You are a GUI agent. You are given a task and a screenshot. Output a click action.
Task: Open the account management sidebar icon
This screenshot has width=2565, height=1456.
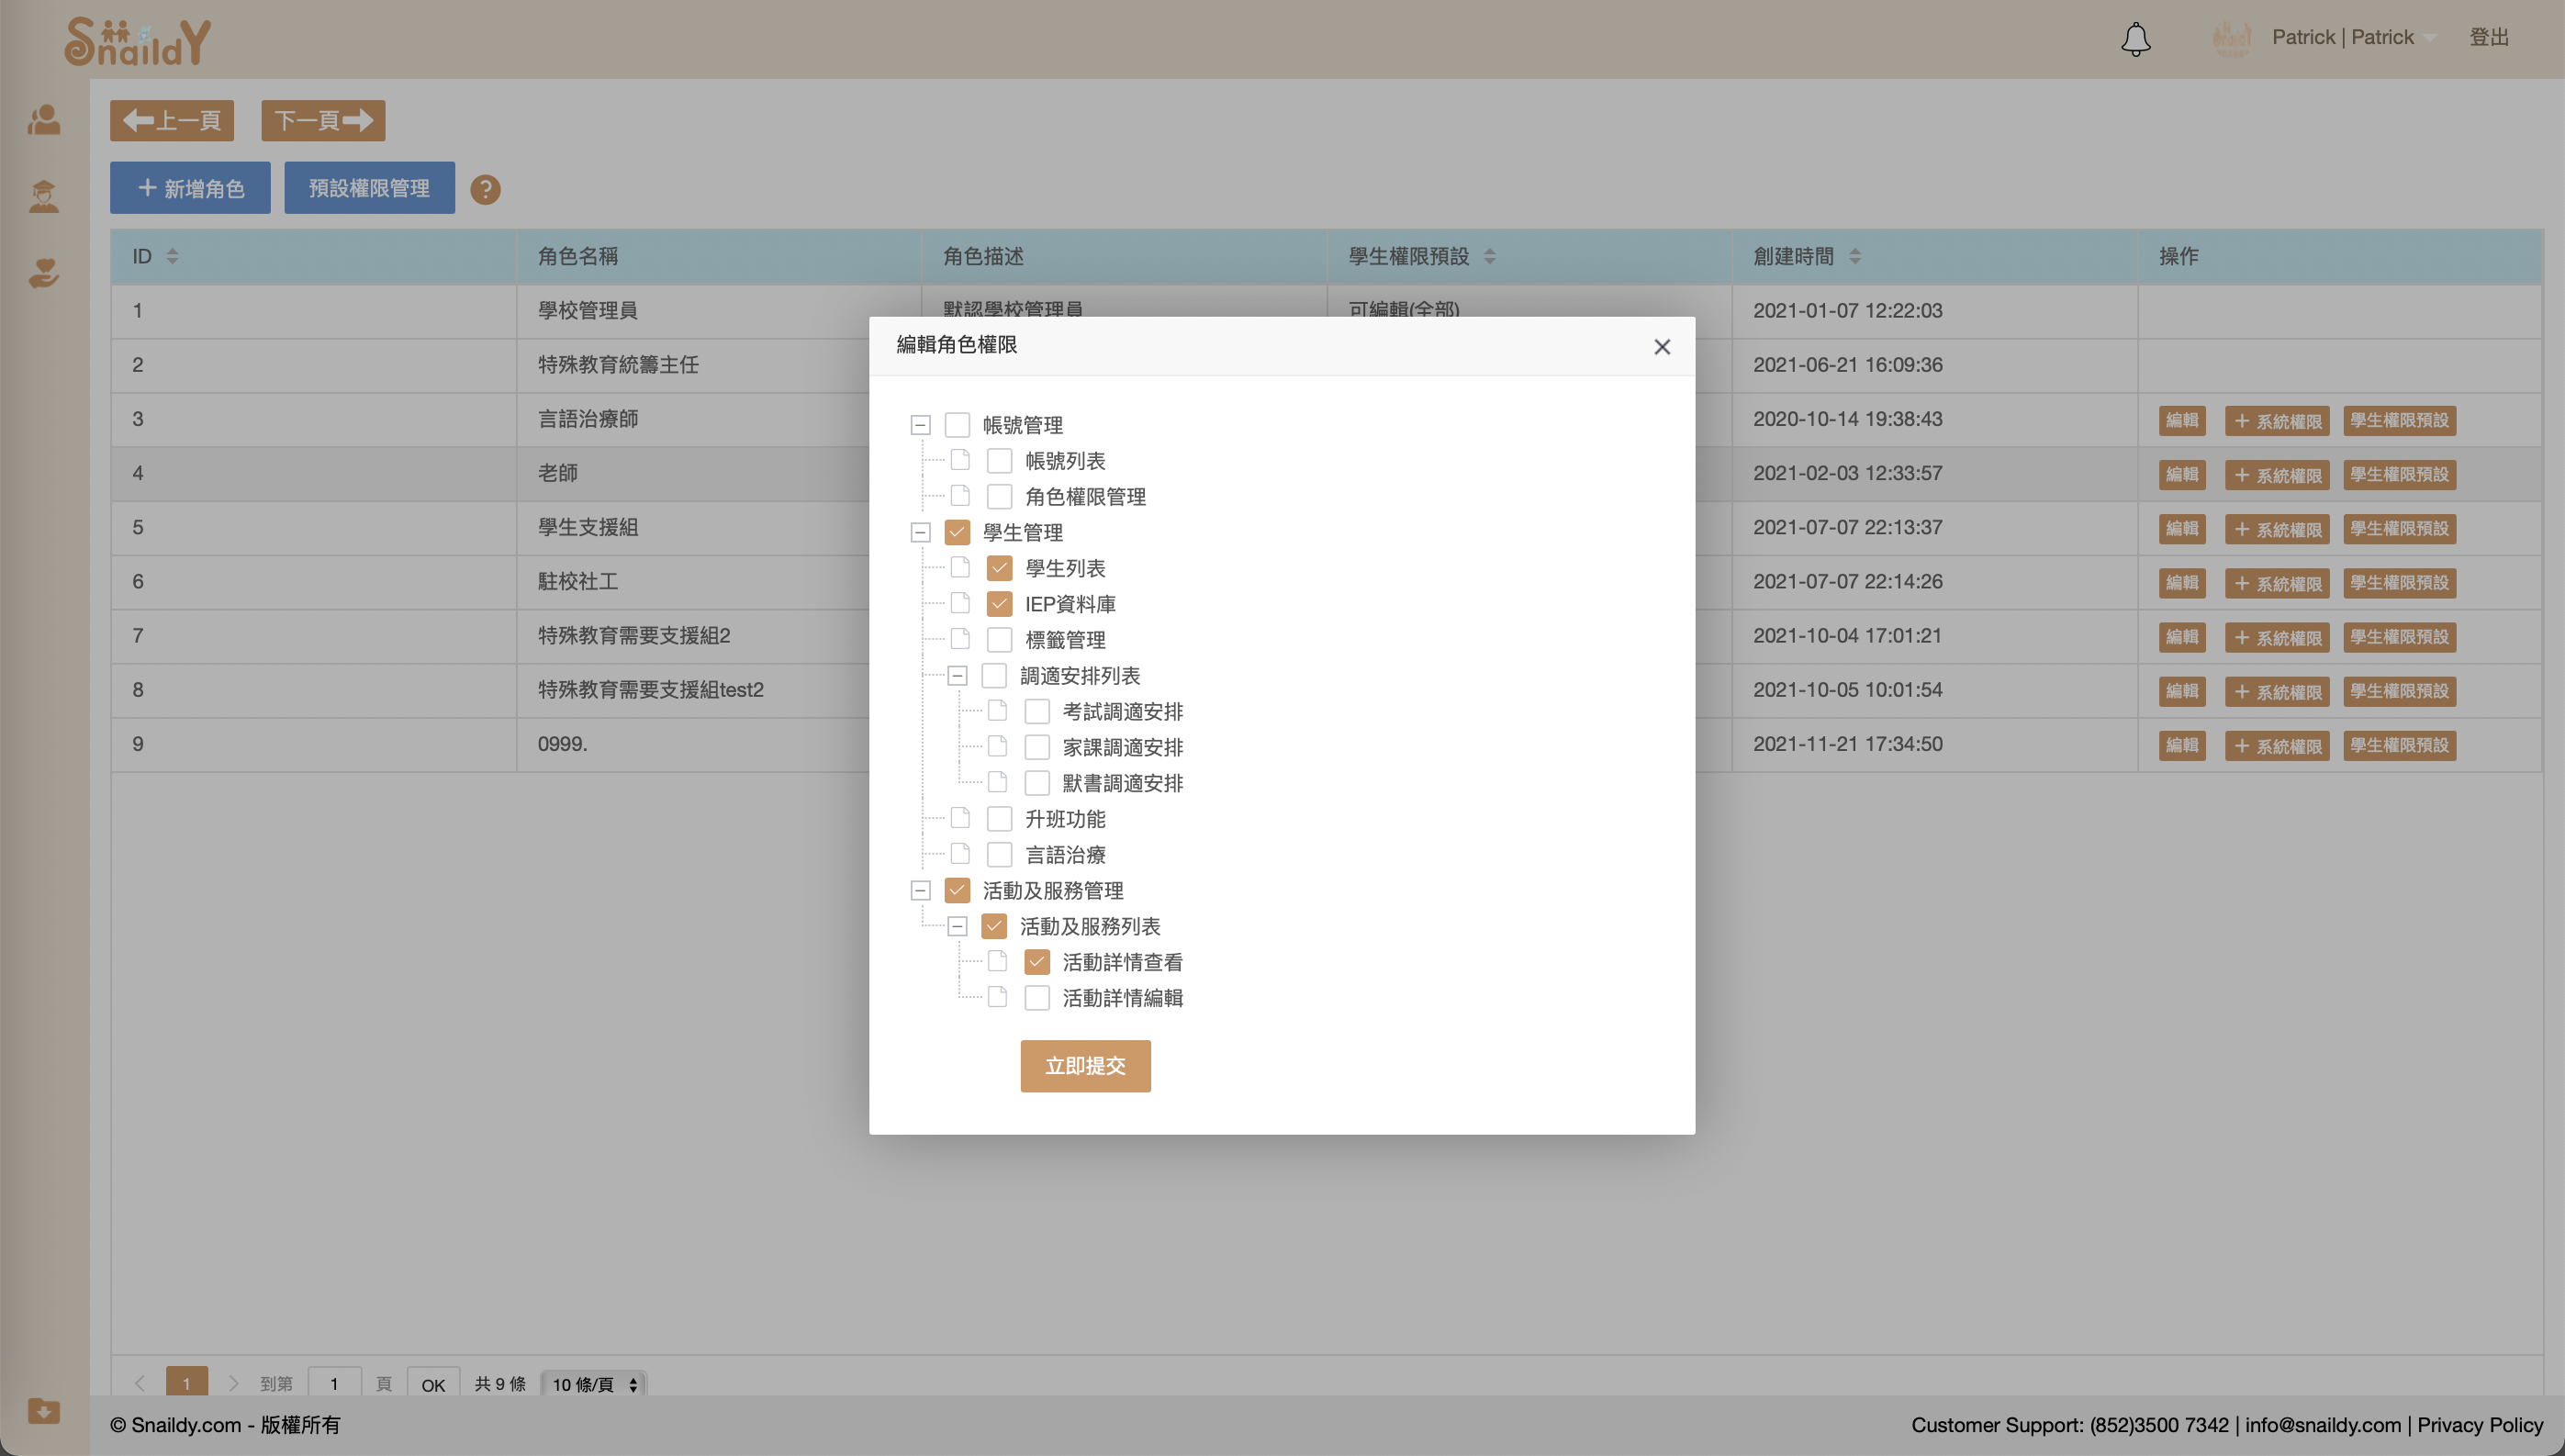44,120
